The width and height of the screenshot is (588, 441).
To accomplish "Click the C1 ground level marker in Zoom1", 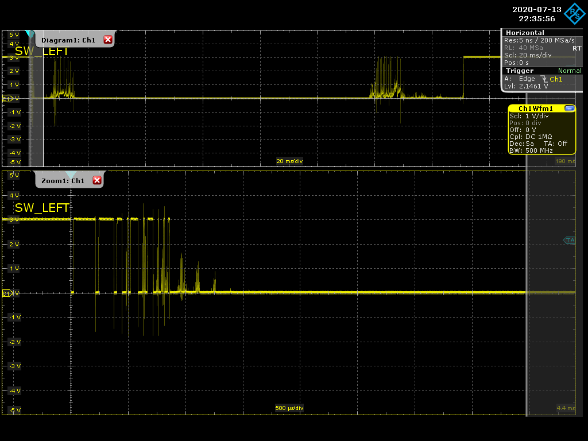I will coord(7,293).
